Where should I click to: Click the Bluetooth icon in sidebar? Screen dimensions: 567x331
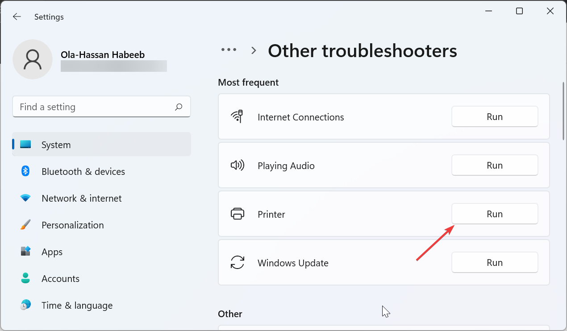pos(25,171)
